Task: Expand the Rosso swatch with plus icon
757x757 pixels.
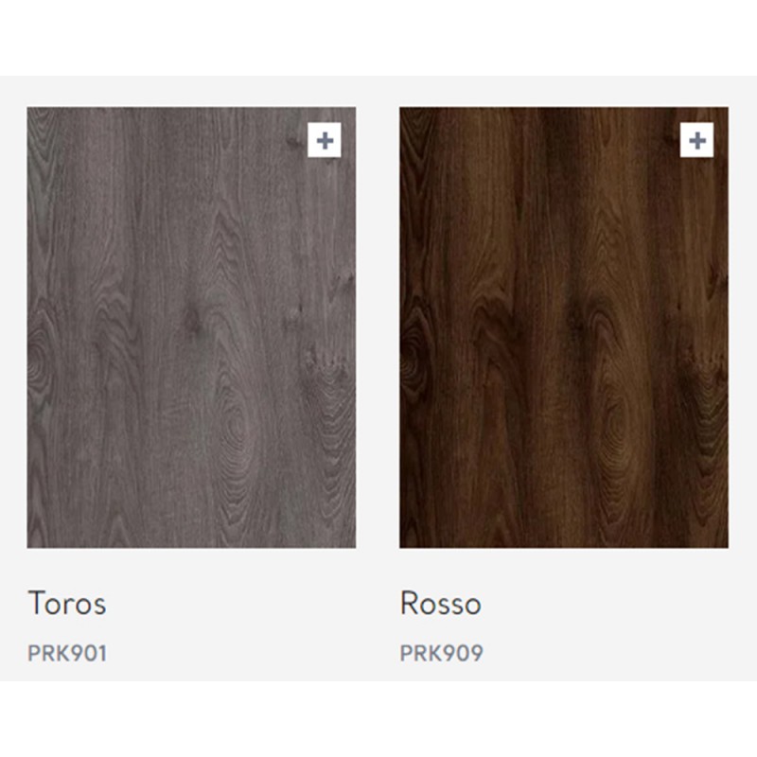Action: coord(696,140)
